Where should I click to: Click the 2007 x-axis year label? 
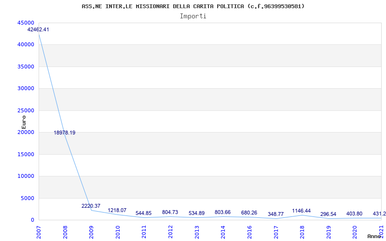coord(39,232)
